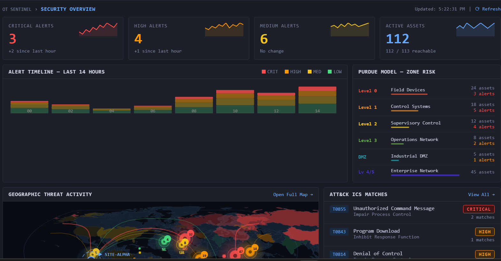Open technique T0855 ID badge
The image size is (501, 261).
339,209
